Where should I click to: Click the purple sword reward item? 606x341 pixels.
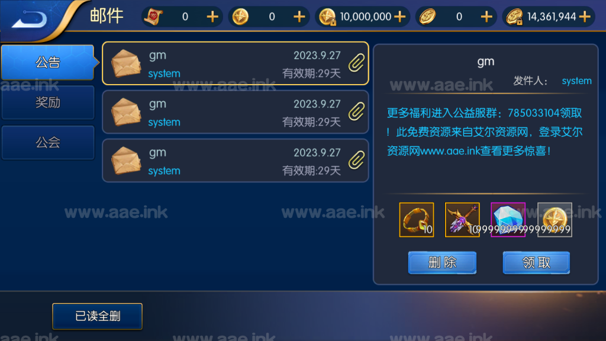[462, 220]
